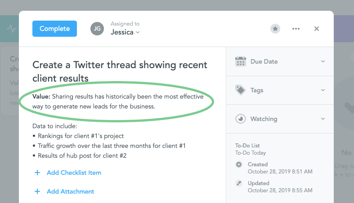
Task: Click the Tags label icon
Action: click(241, 90)
